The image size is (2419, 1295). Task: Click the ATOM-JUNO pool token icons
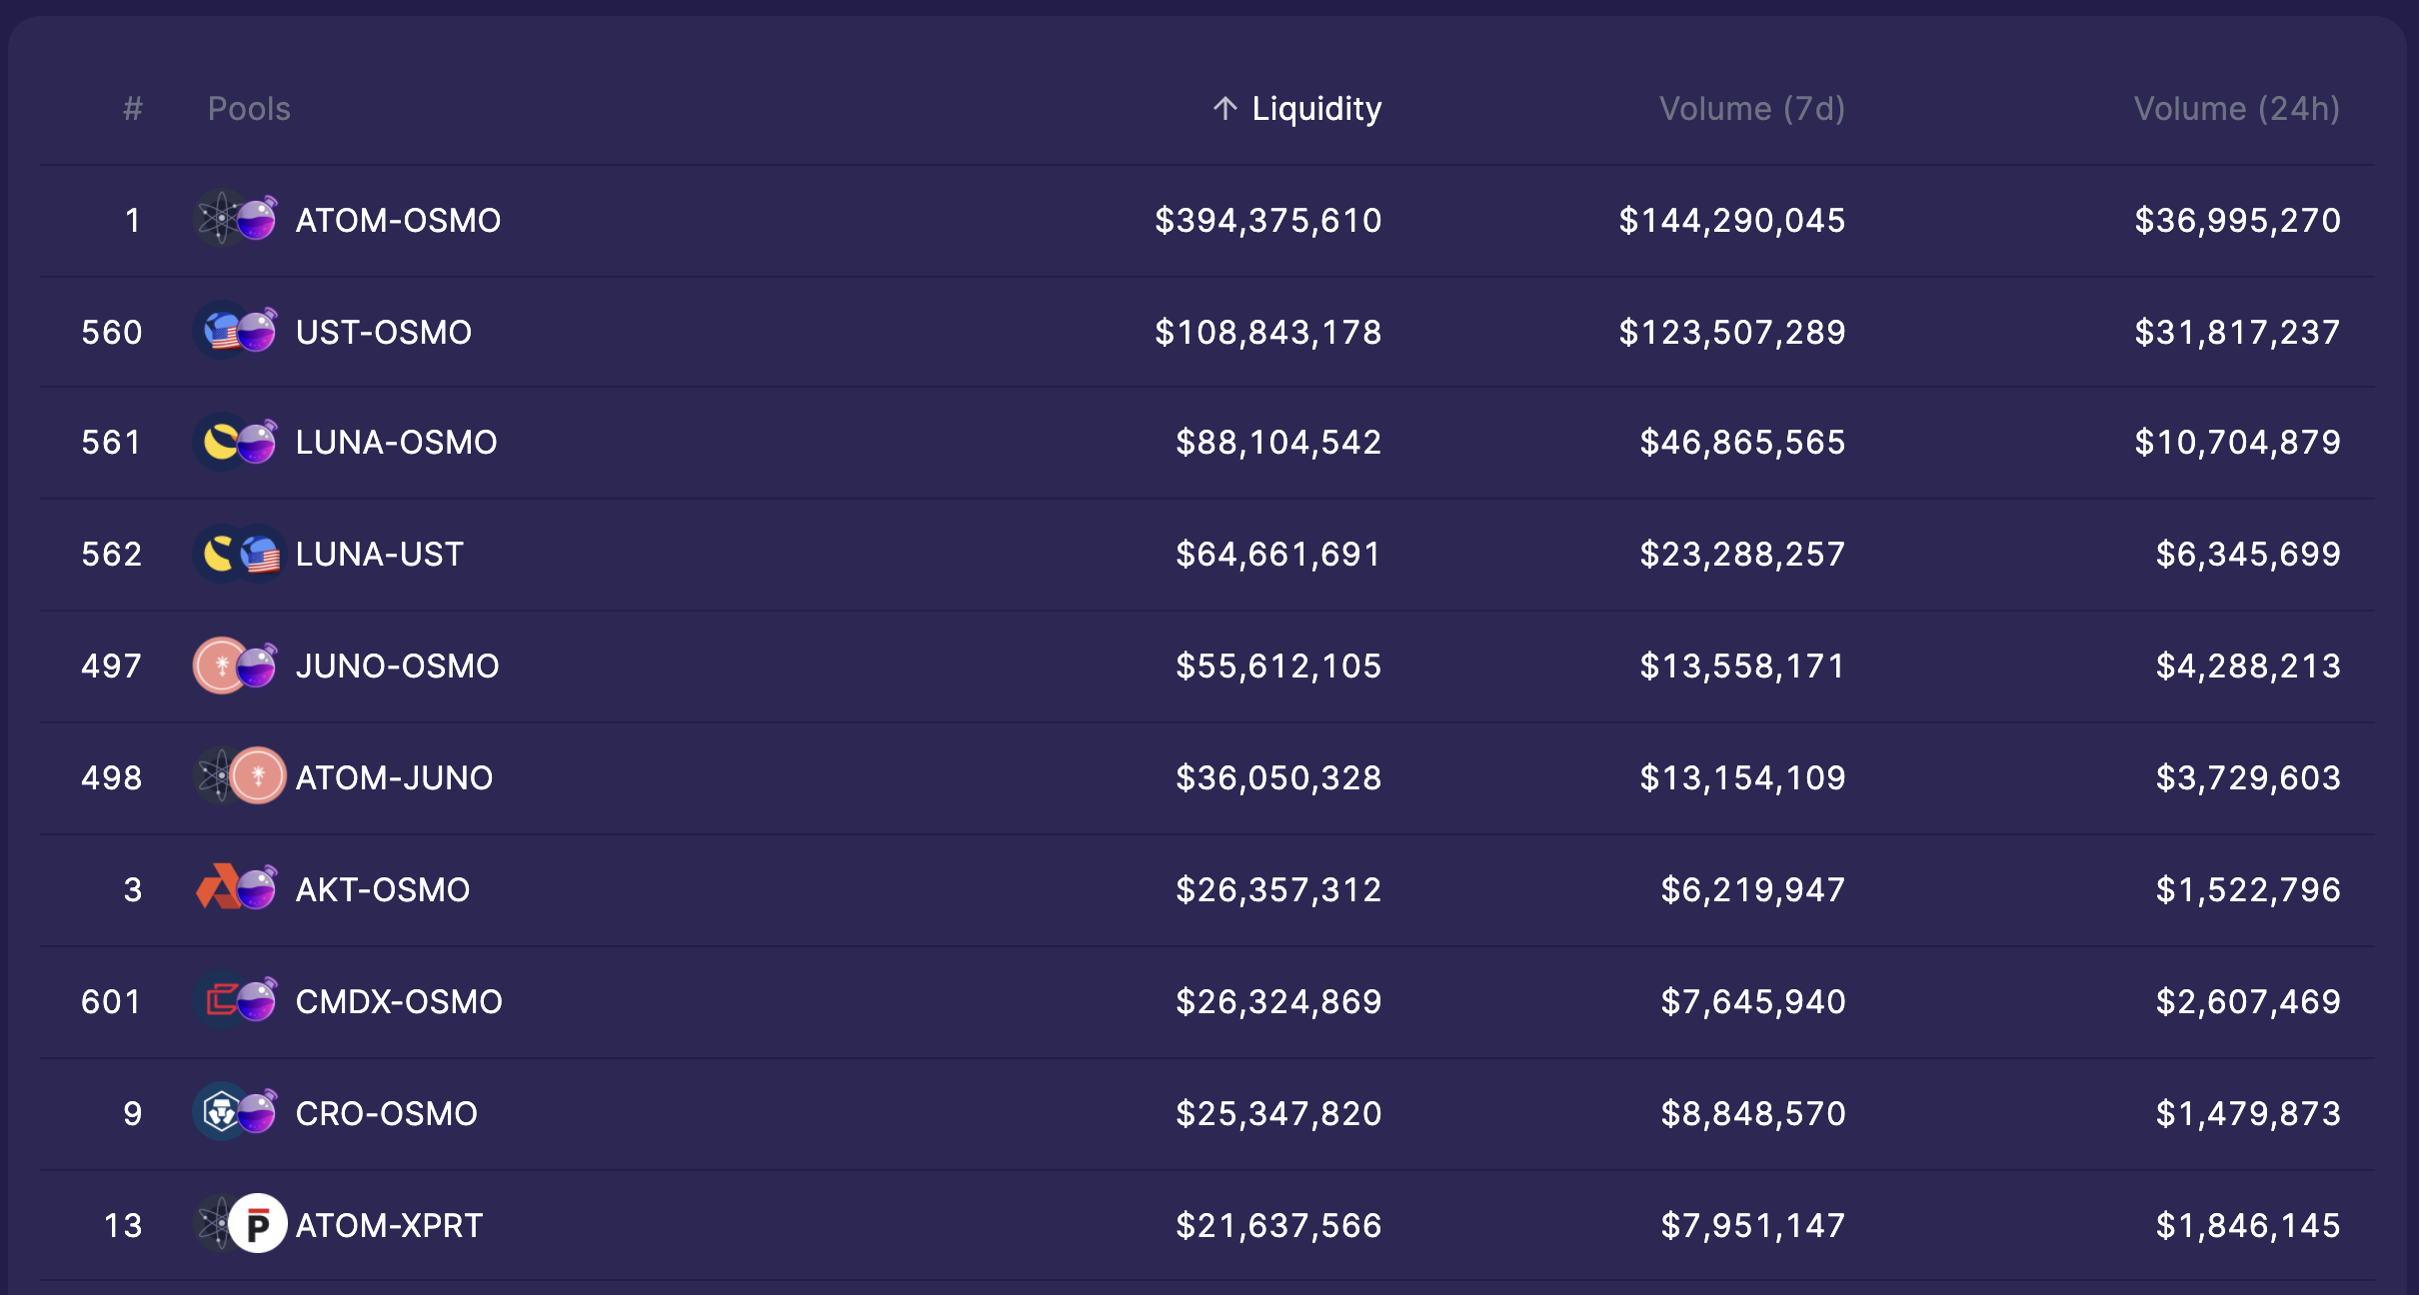(239, 776)
